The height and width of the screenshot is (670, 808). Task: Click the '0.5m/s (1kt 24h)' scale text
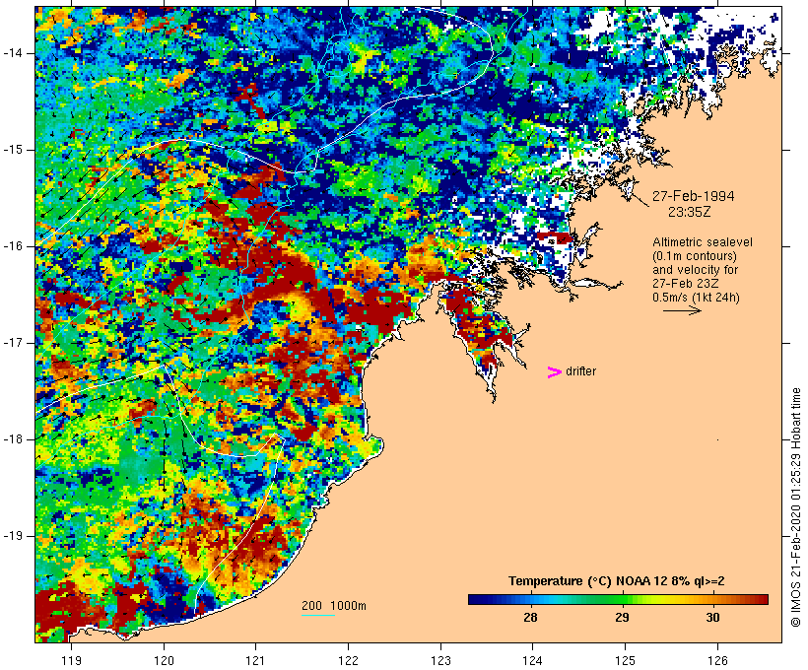coord(696,298)
